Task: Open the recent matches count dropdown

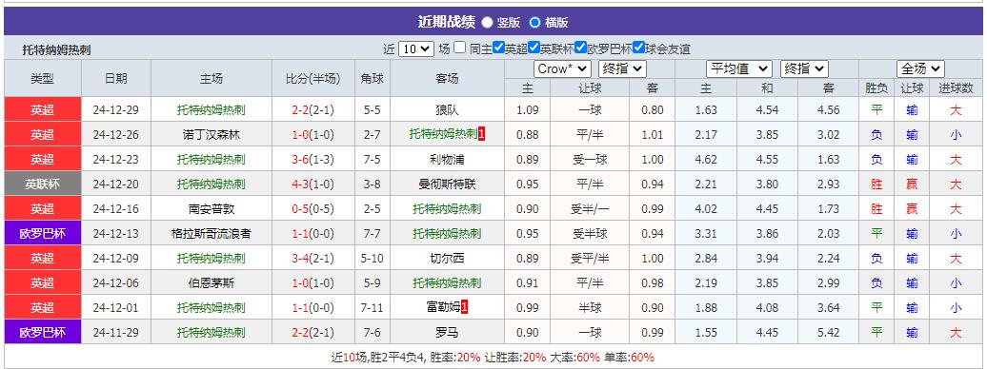Action: pyautogui.click(x=416, y=49)
